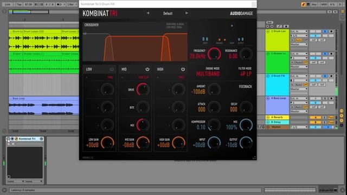This screenshot has width=347, height=195.
Task: Click the Set locator button
Action: (269, 23)
